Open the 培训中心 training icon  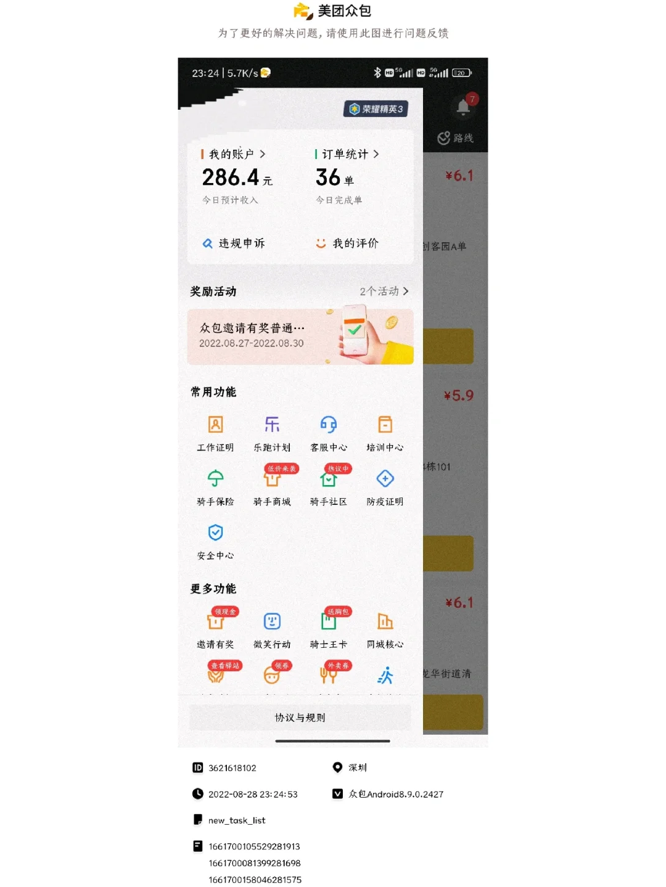pyautogui.click(x=385, y=425)
